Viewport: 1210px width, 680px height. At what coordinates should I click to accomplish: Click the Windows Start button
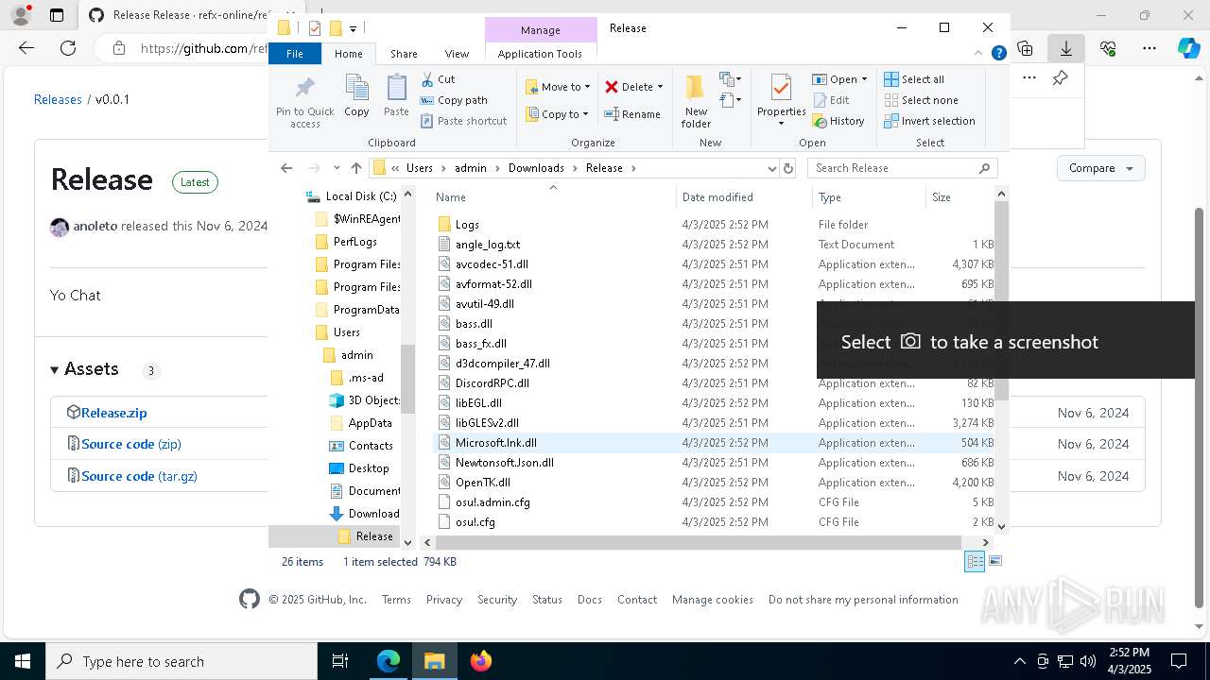coord(23,661)
